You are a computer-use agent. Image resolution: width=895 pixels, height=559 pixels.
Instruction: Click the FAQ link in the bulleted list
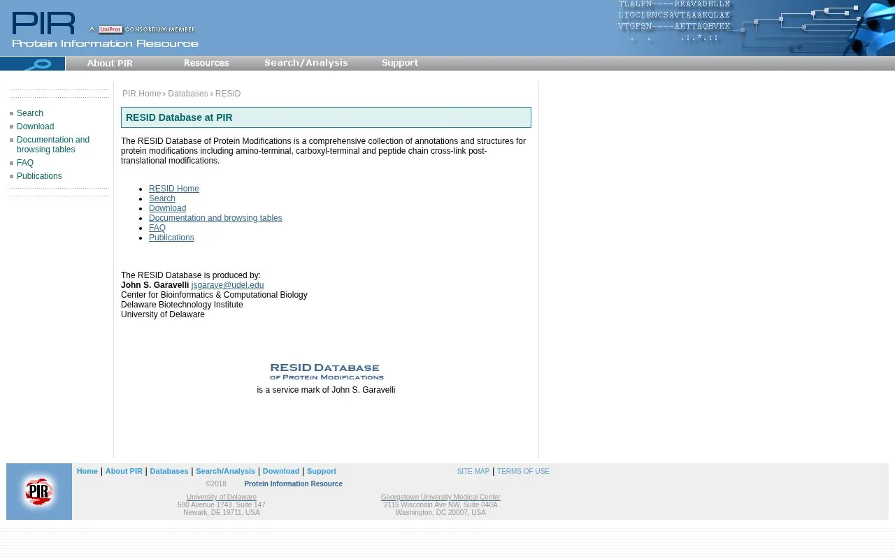157,228
